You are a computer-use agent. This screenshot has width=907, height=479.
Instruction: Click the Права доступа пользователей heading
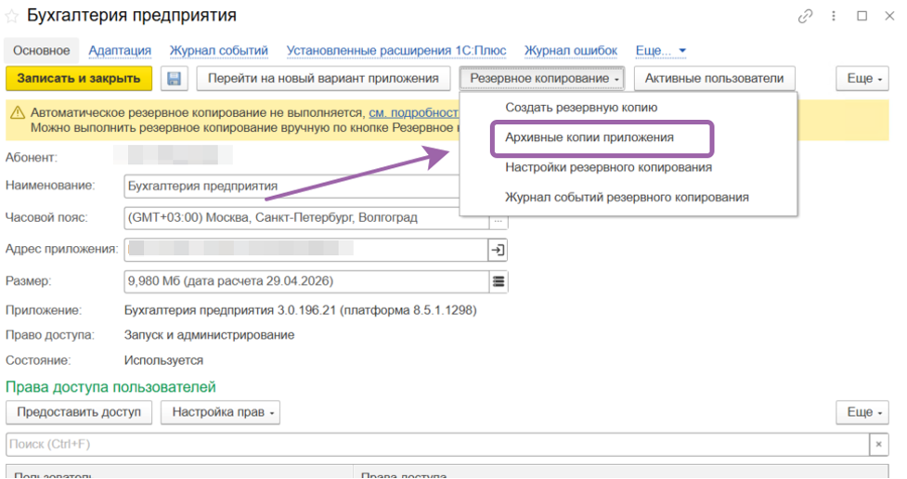click(x=110, y=387)
